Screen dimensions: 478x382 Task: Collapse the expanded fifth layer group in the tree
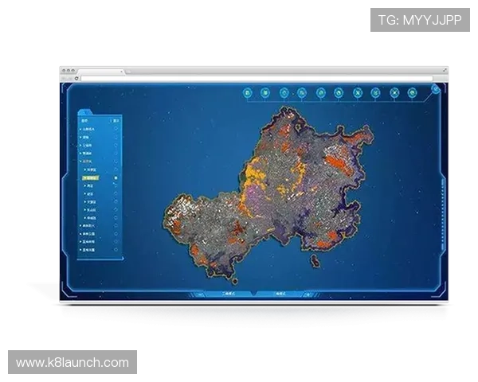[x=80, y=162]
